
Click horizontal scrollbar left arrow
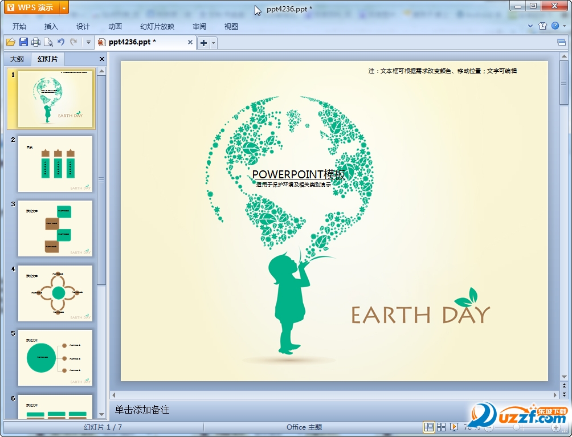(x=114, y=395)
